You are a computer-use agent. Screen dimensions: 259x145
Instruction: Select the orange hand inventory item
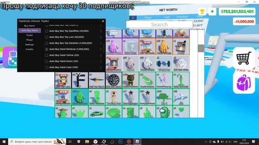pos(164,47)
